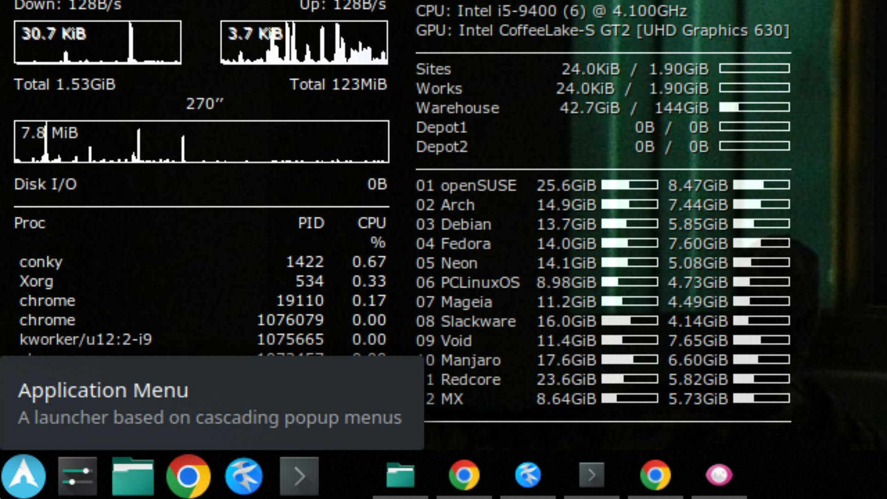Launch the large green file manager folder icon

click(133, 476)
